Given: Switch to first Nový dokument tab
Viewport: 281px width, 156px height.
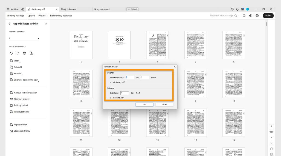Looking at the screenshot, I should (69, 9).
